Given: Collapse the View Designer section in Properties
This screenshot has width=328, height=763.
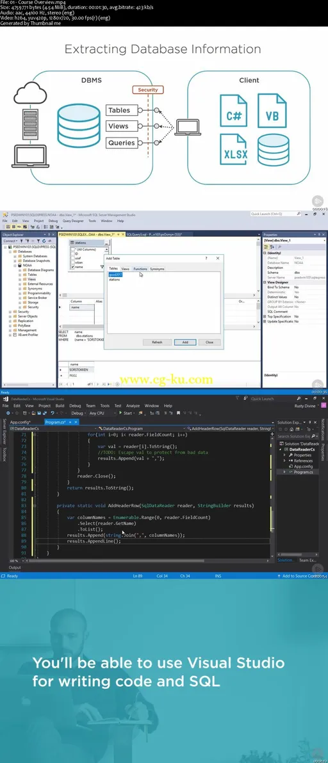Looking at the screenshot, I should click(x=265, y=282).
